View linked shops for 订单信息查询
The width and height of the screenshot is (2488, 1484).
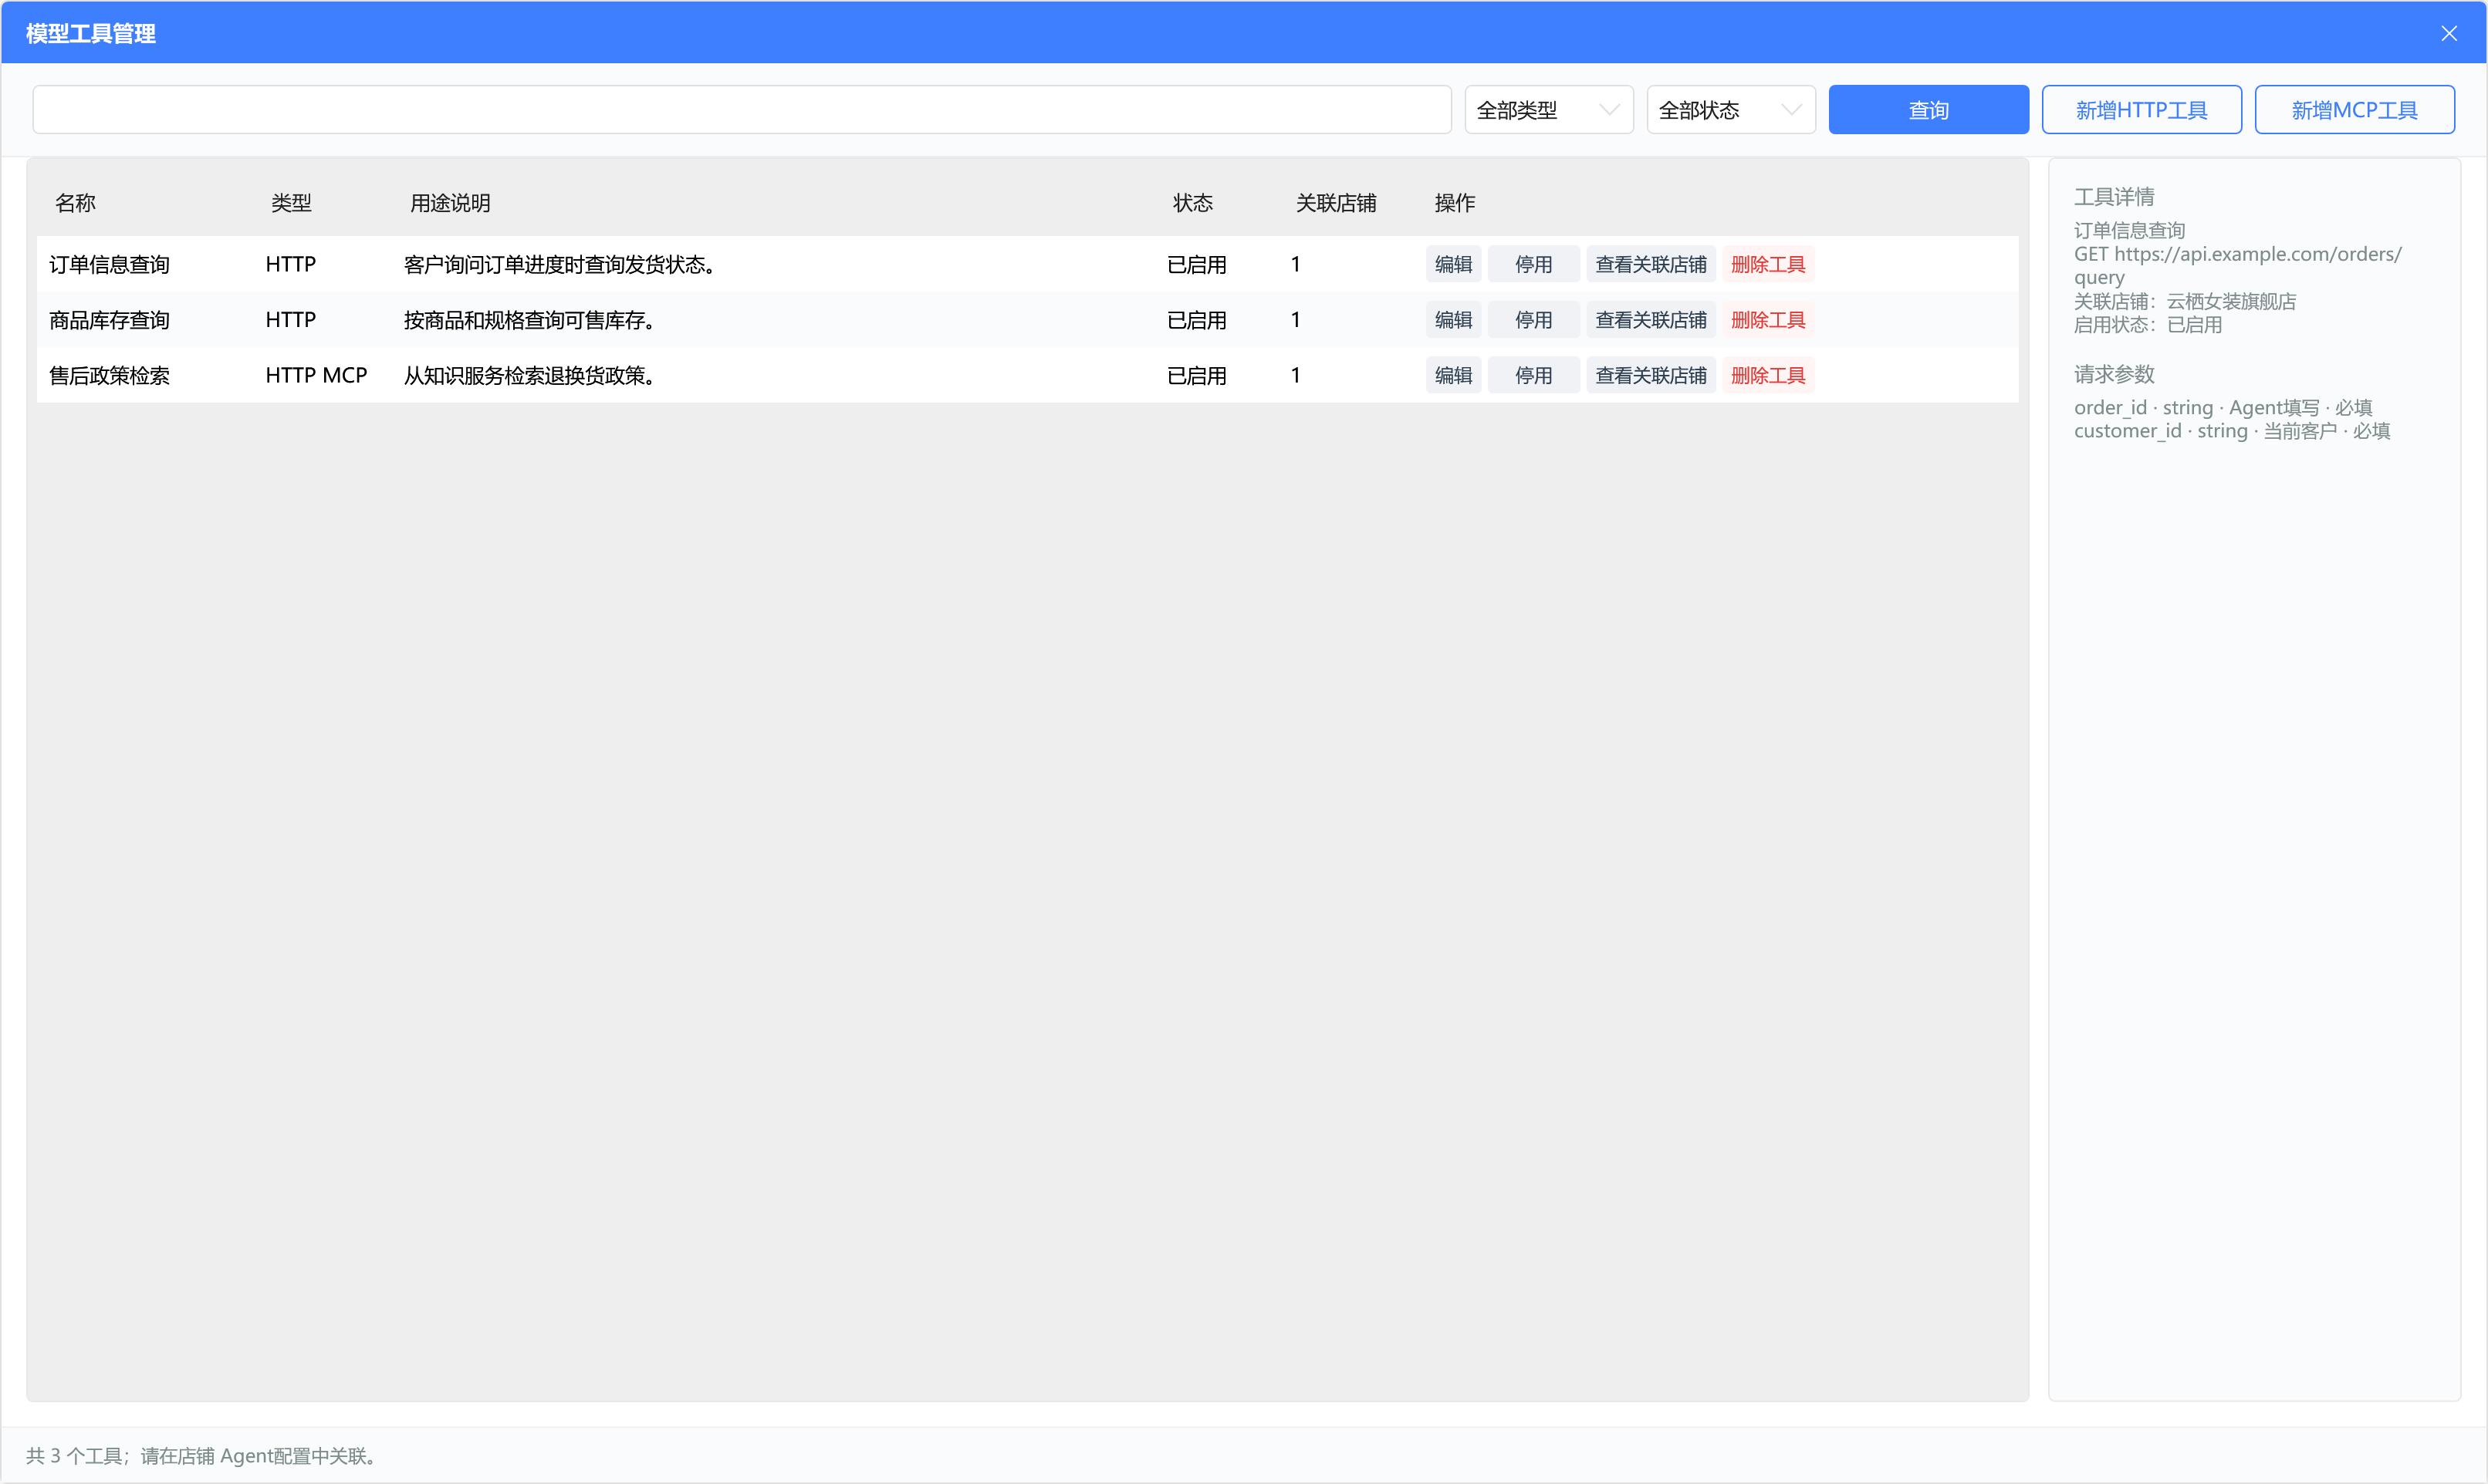click(x=1651, y=264)
